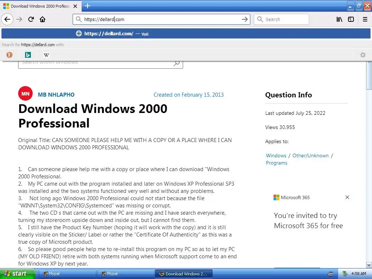Click the Search magnifier in the browser Search box

[x=260, y=19]
